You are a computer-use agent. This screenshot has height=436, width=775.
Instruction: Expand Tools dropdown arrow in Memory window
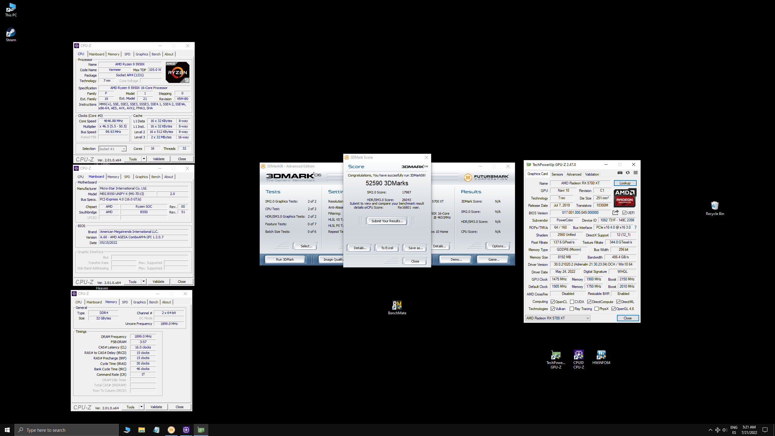point(141,407)
